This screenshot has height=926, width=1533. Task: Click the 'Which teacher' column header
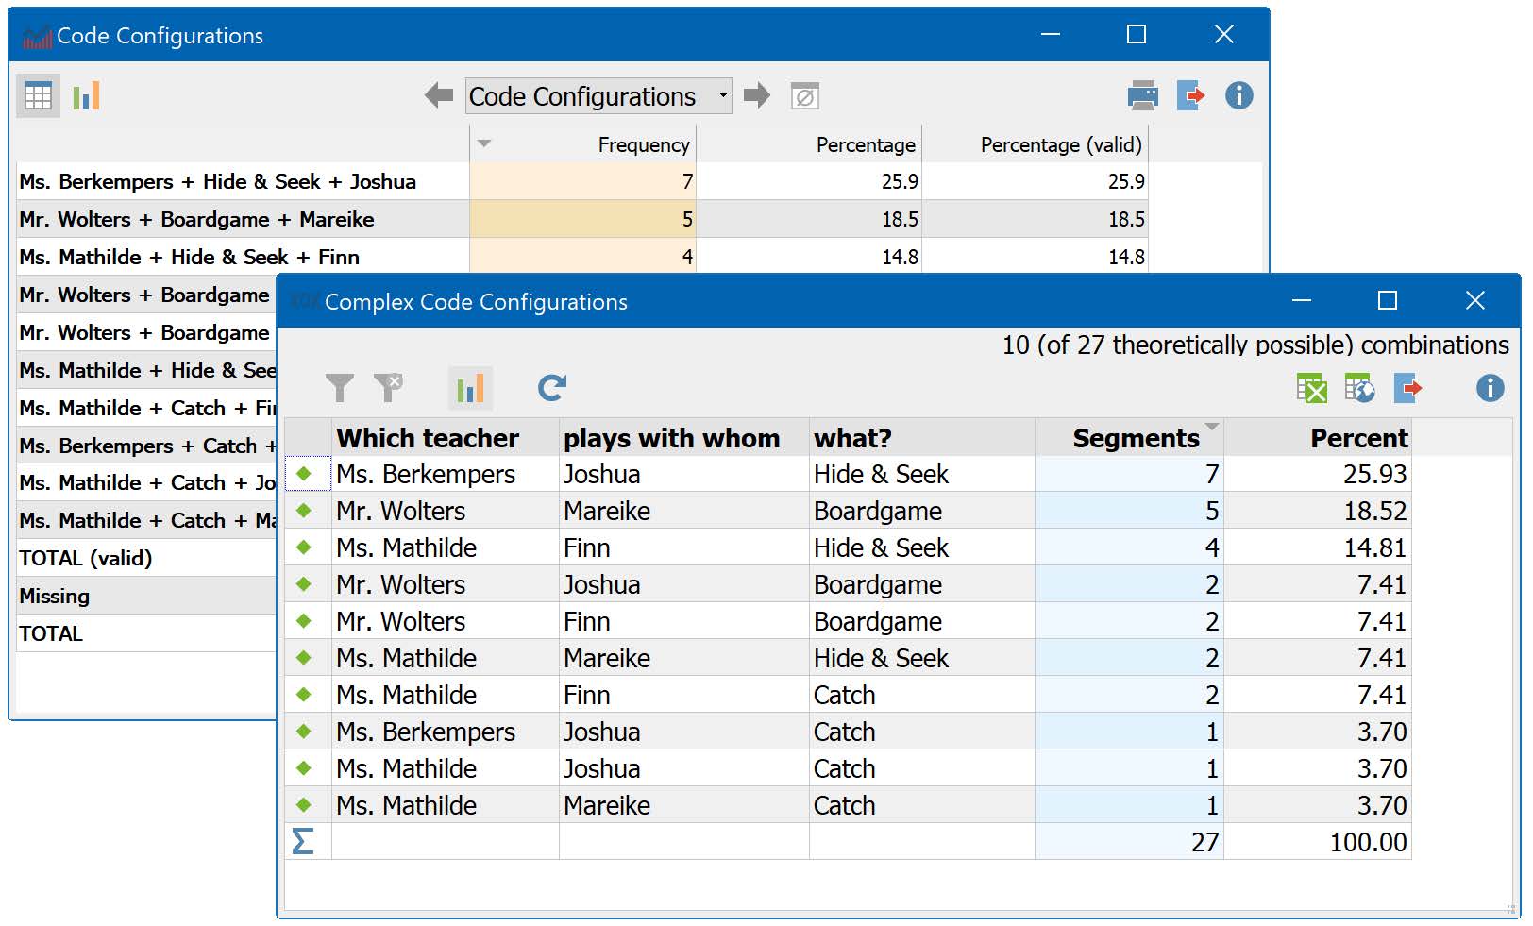pos(428,438)
